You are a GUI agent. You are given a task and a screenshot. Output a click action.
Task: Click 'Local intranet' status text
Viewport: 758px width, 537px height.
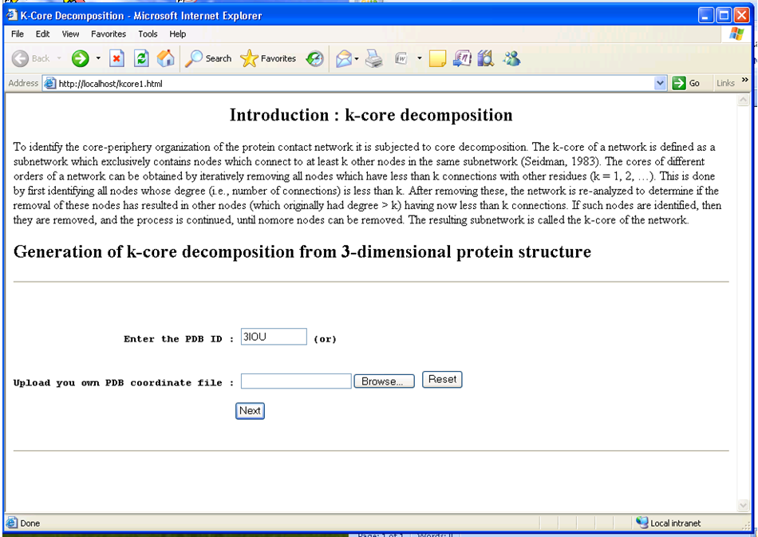click(675, 523)
